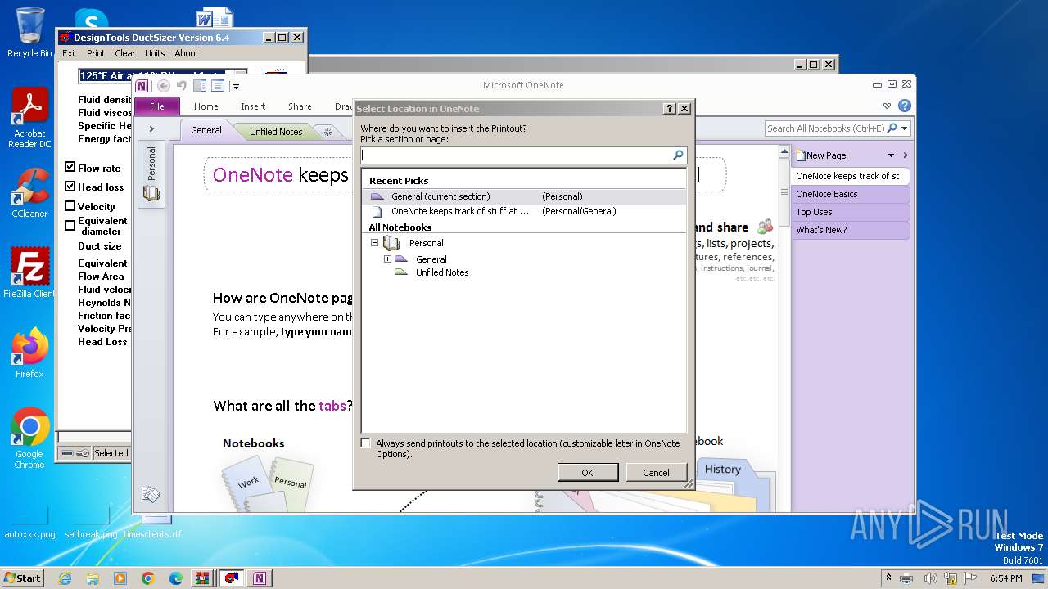Open Customize Quick Access Toolbar dropdown

pos(236,87)
